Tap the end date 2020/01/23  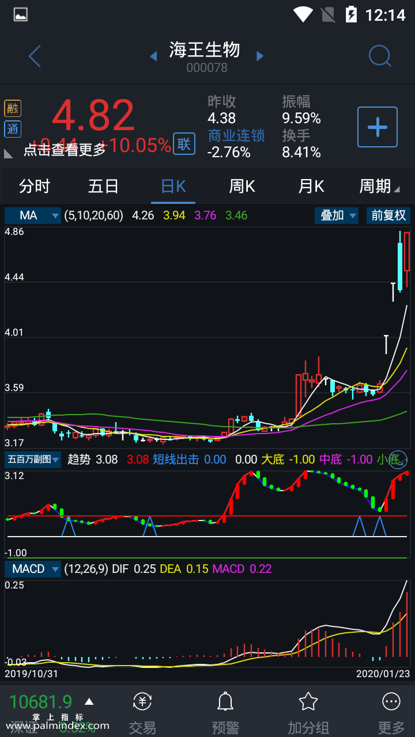(383, 673)
